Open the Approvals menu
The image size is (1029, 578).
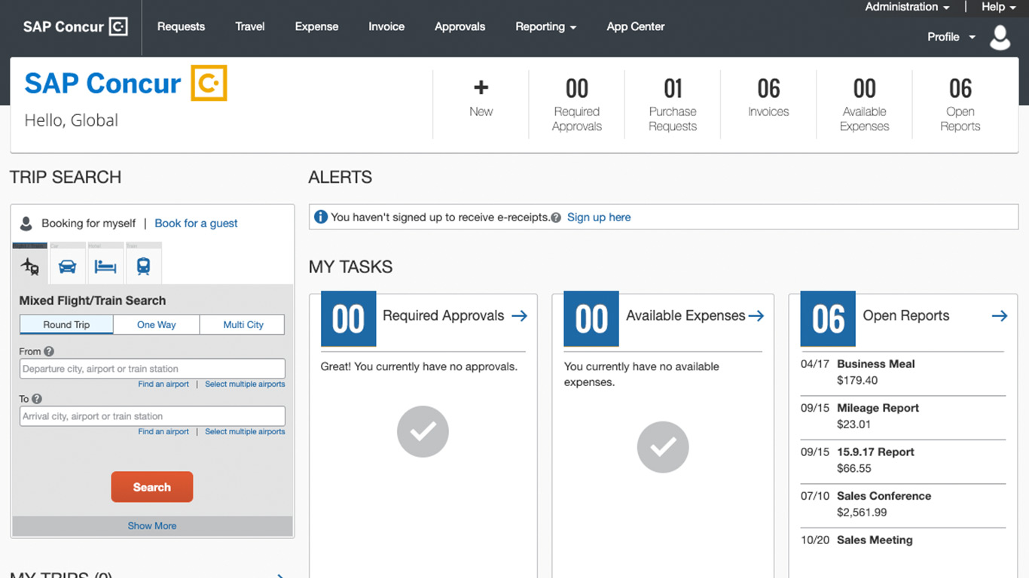coord(460,27)
